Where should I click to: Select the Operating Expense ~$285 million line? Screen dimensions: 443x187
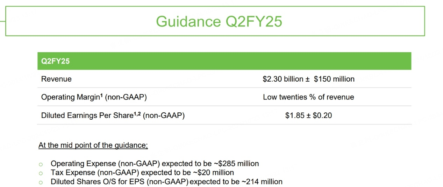[155, 163]
